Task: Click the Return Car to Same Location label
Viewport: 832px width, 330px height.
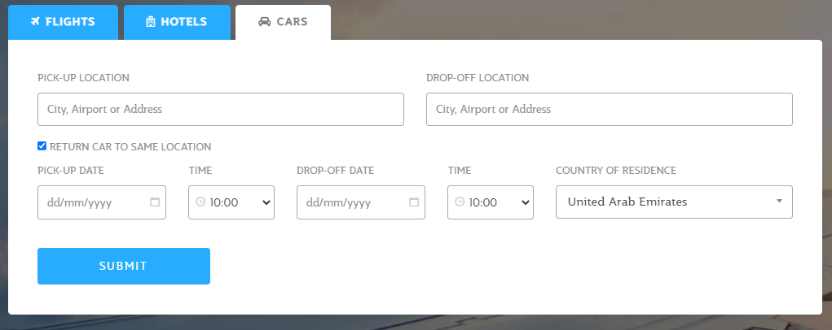Action: coord(130,146)
